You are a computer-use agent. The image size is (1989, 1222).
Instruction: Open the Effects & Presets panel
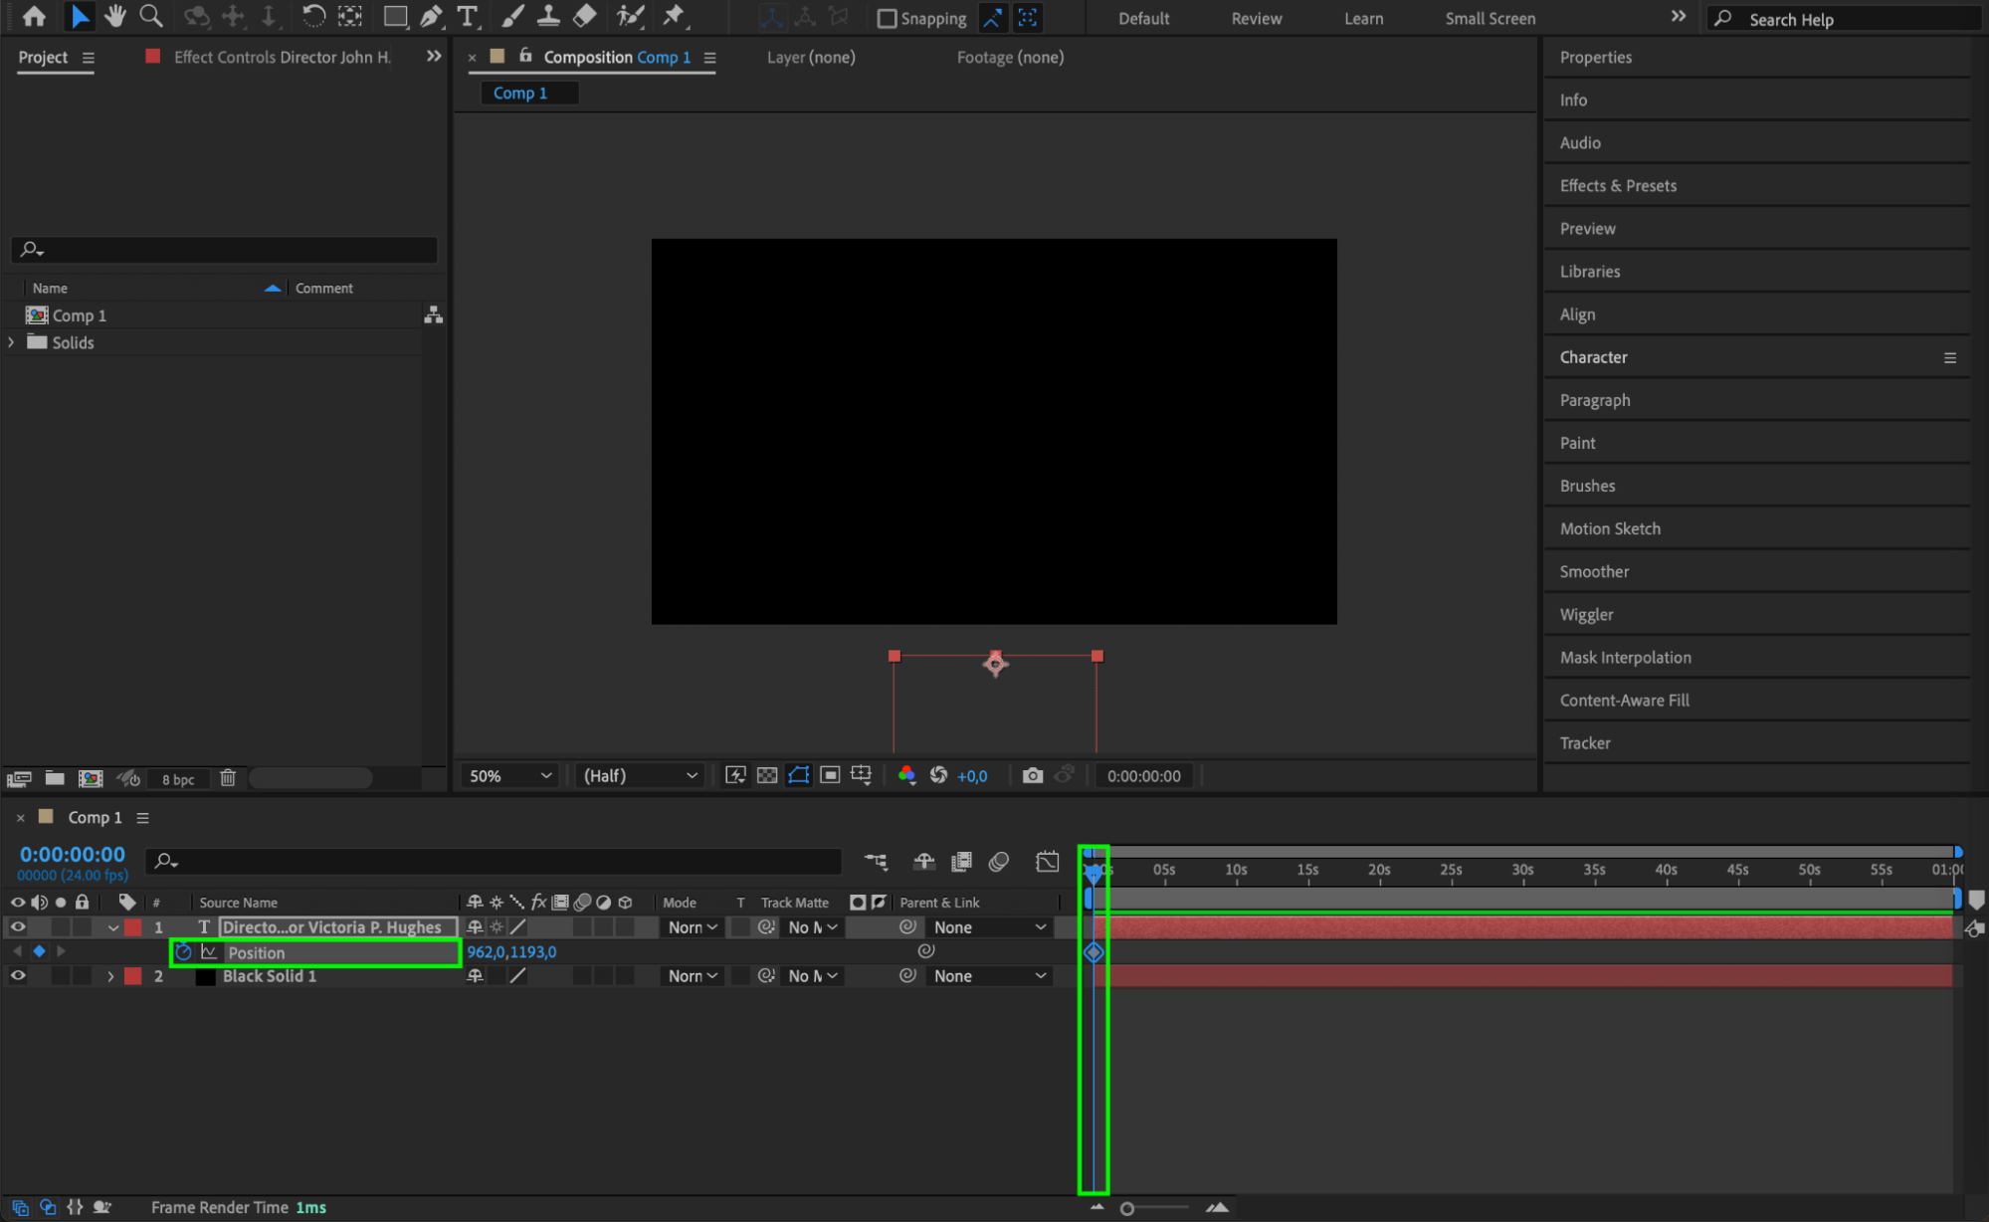click(x=1617, y=185)
